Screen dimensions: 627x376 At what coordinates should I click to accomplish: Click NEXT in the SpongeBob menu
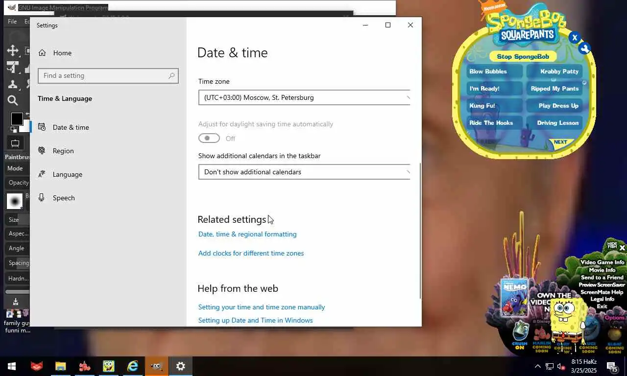(x=560, y=142)
